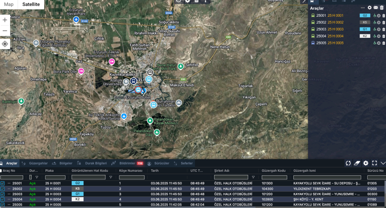This screenshot has height=208, width=386.
Task: Delete vehicle 25003 from Araçlar list
Action: [384, 29]
